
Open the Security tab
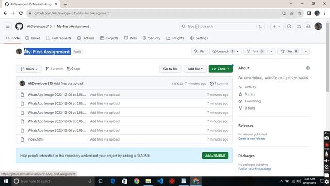coord(152,38)
